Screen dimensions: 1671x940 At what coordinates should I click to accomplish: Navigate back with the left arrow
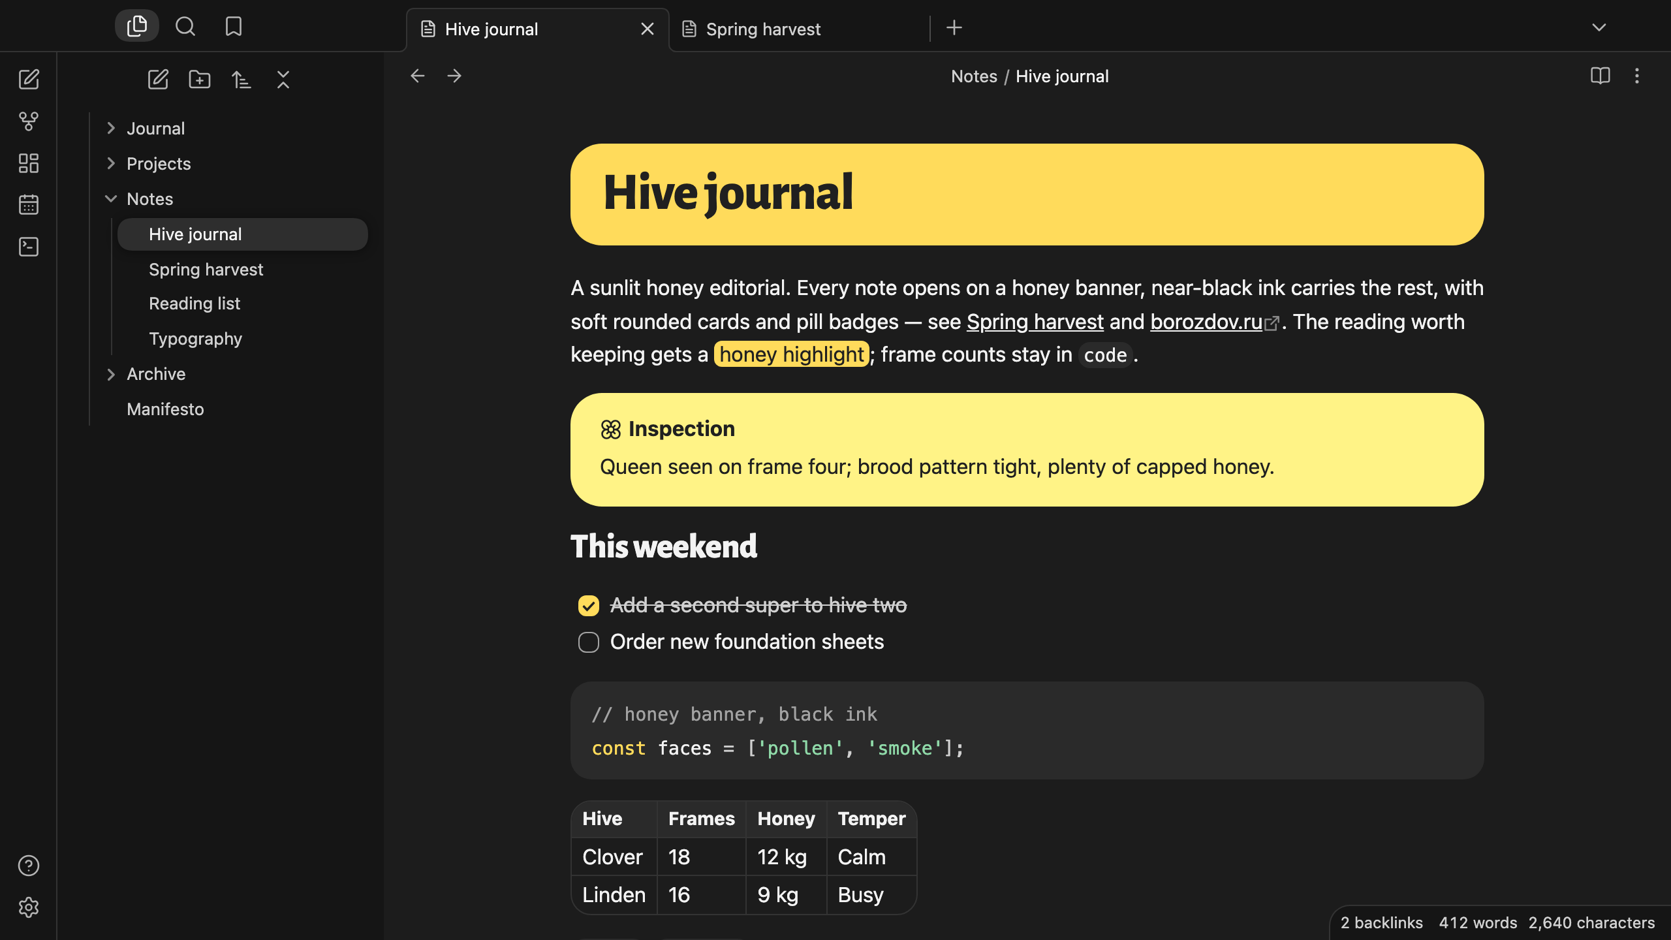pyautogui.click(x=418, y=76)
